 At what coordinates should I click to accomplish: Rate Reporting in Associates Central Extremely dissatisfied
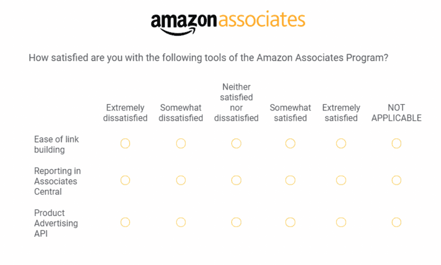click(x=125, y=181)
